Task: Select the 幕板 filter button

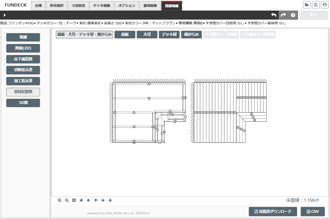Action: pyautogui.click(x=125, y=34)
